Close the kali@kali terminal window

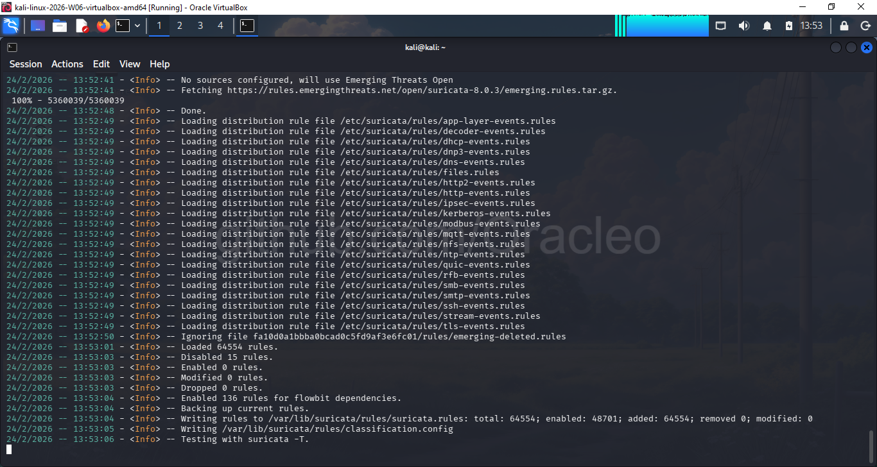tap(867, 47)
